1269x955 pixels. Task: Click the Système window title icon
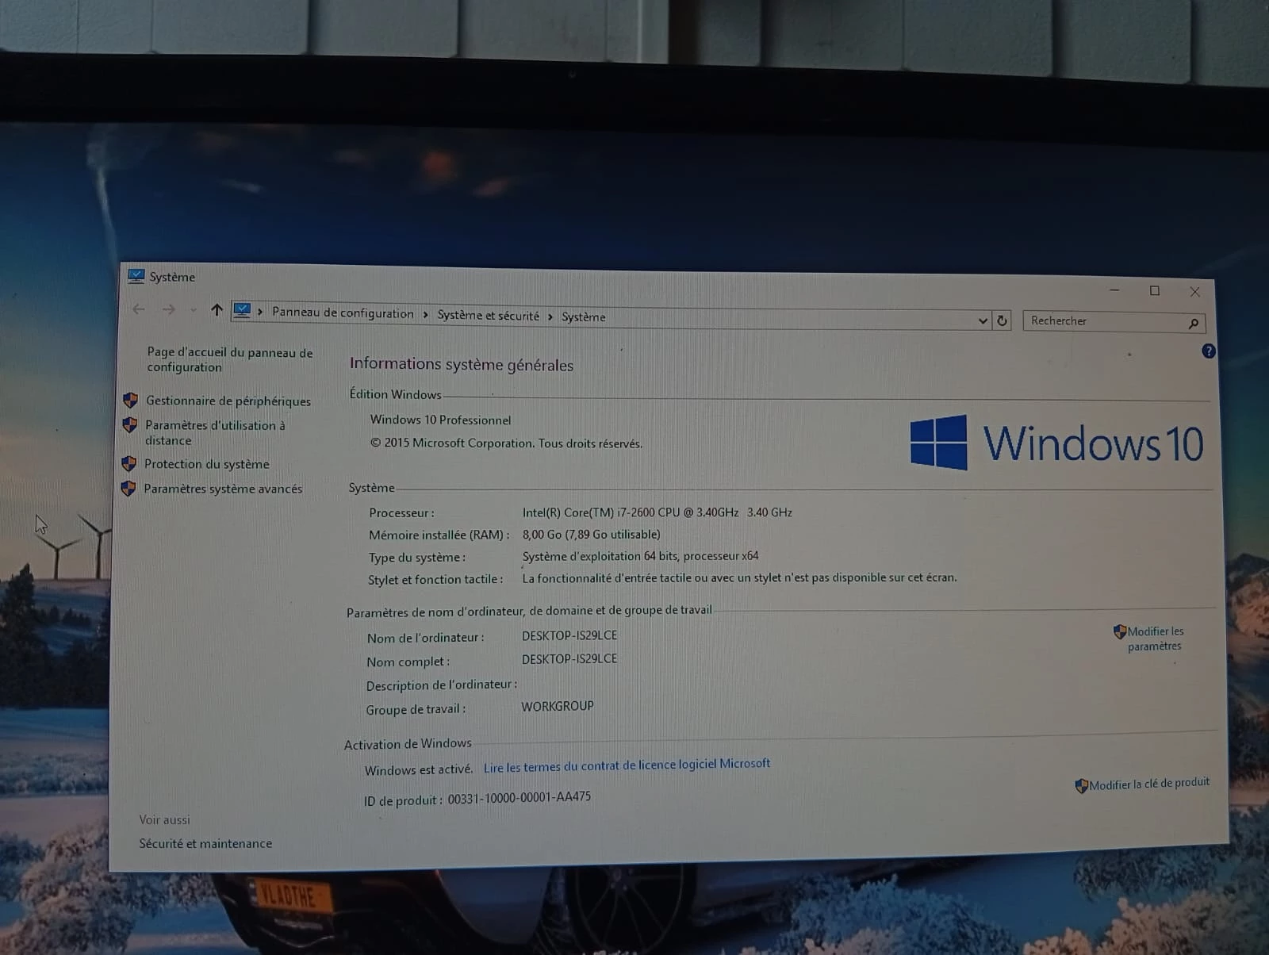[136, 276]
